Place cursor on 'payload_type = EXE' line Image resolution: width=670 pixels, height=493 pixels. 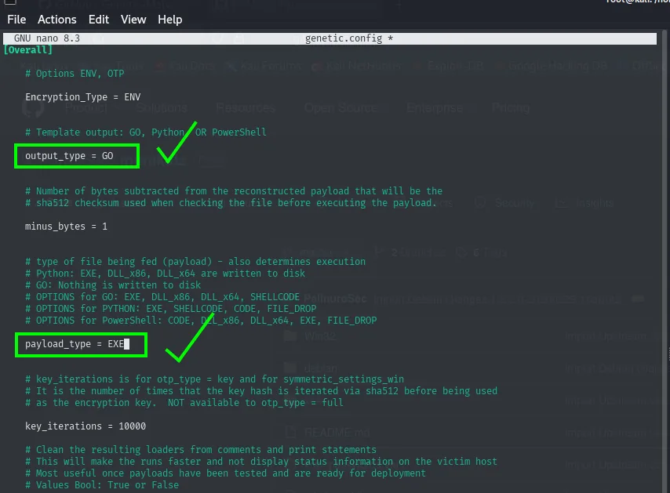coord(75,343)
